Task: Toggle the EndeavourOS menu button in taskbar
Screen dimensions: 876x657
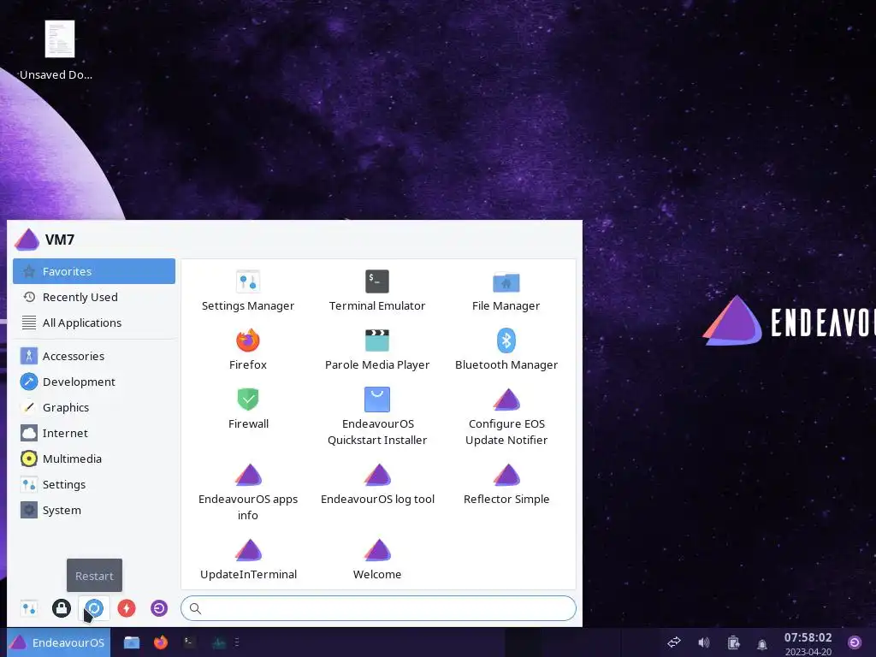Action: tap(58, 642)
